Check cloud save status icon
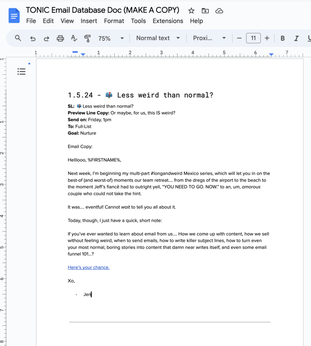The height and width of the screenshot is (346, 311). tap(219, 10)
